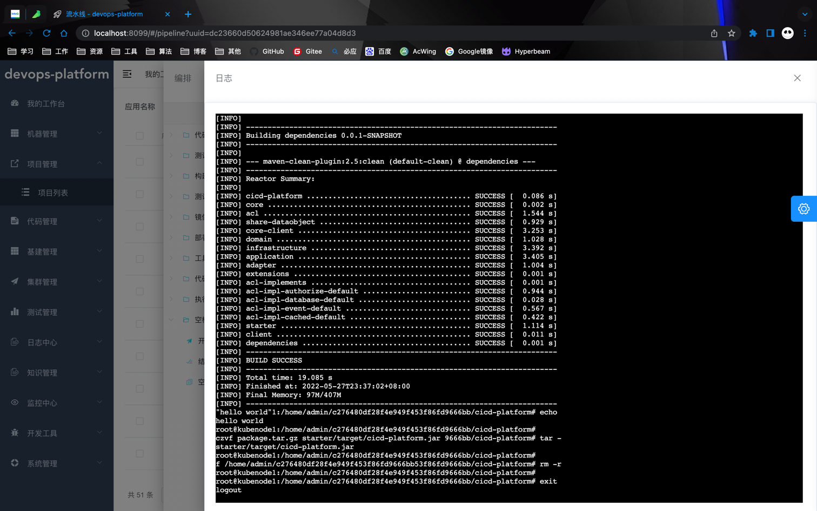Open the Gitee bookmark

(307, 51)
